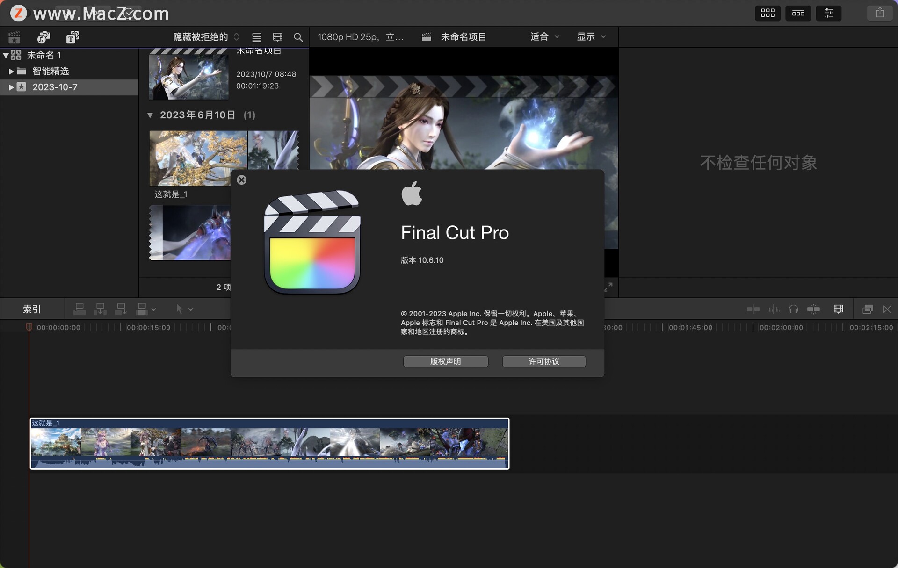The height and width of the screenshot is (568, 898).
Task: Connect clip to primary storyline icon
Action: [x=80, y=309]
